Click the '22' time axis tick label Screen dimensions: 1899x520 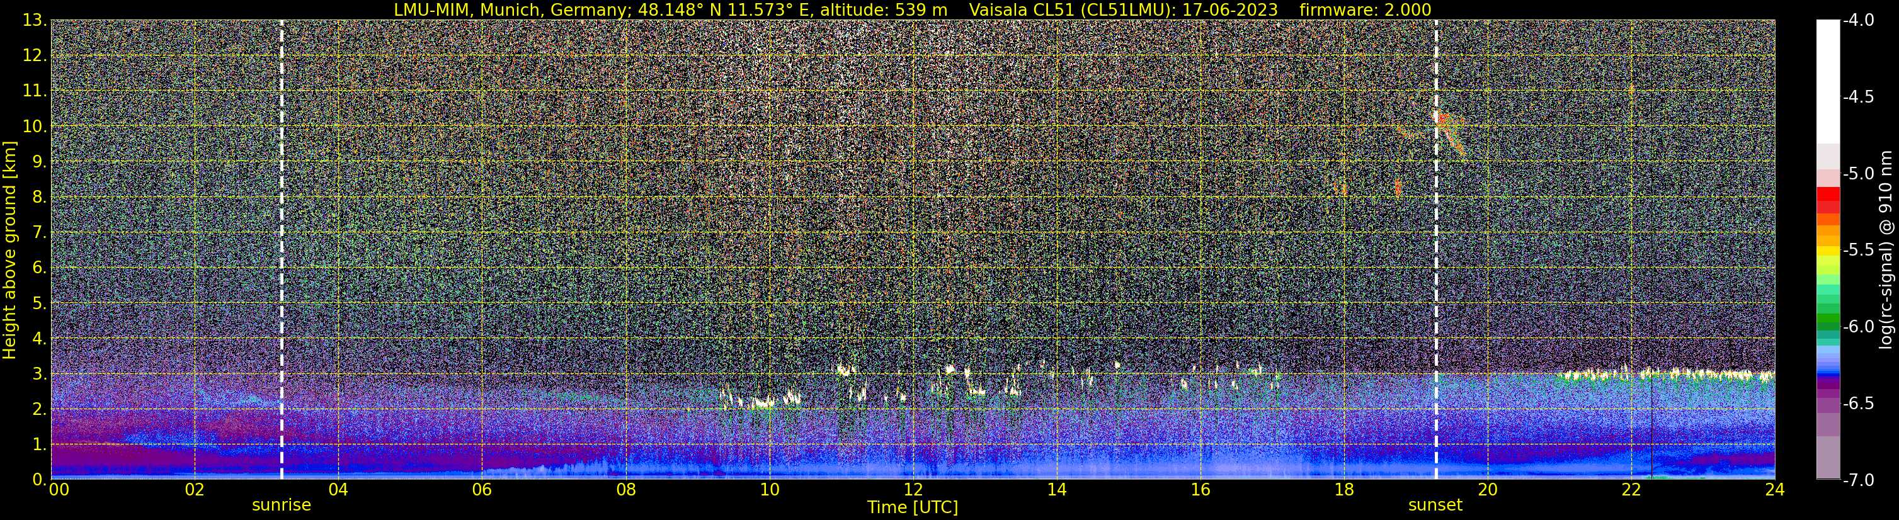coord(1631,490)
